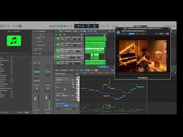Viewport: 183px width, 137px height.
Task: Adjust the first Synth track volume slider
Action: [x=75, y=39]
